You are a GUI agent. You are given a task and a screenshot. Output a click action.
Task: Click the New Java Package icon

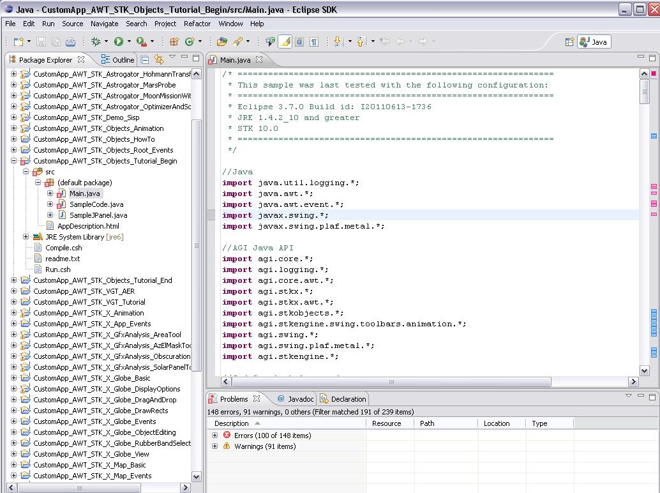point(174,42)
